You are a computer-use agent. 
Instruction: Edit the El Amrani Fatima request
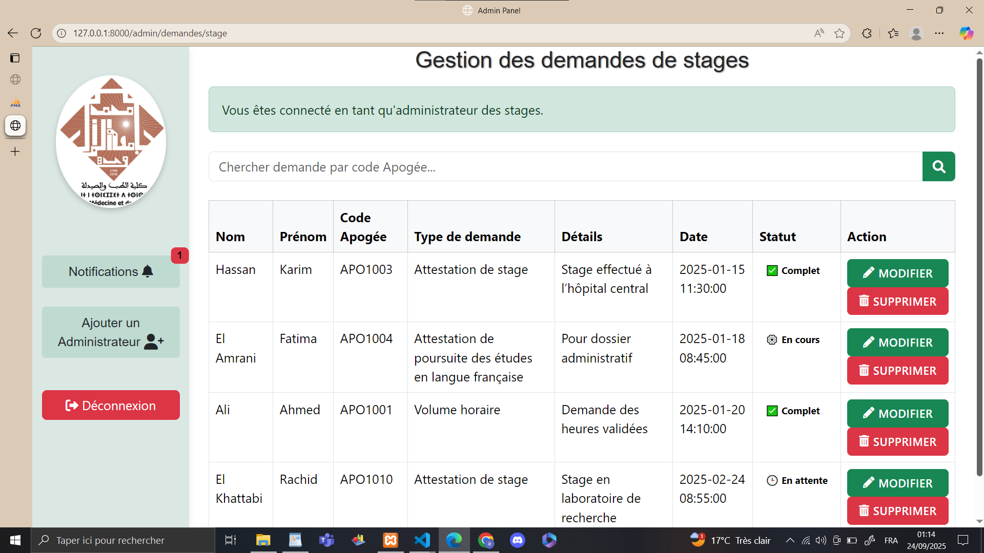coord(897,342)
